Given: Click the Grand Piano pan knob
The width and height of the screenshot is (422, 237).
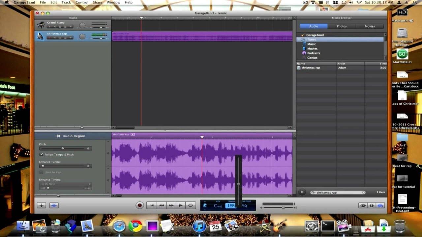Looking at the screenshot, I should [82, 25].
